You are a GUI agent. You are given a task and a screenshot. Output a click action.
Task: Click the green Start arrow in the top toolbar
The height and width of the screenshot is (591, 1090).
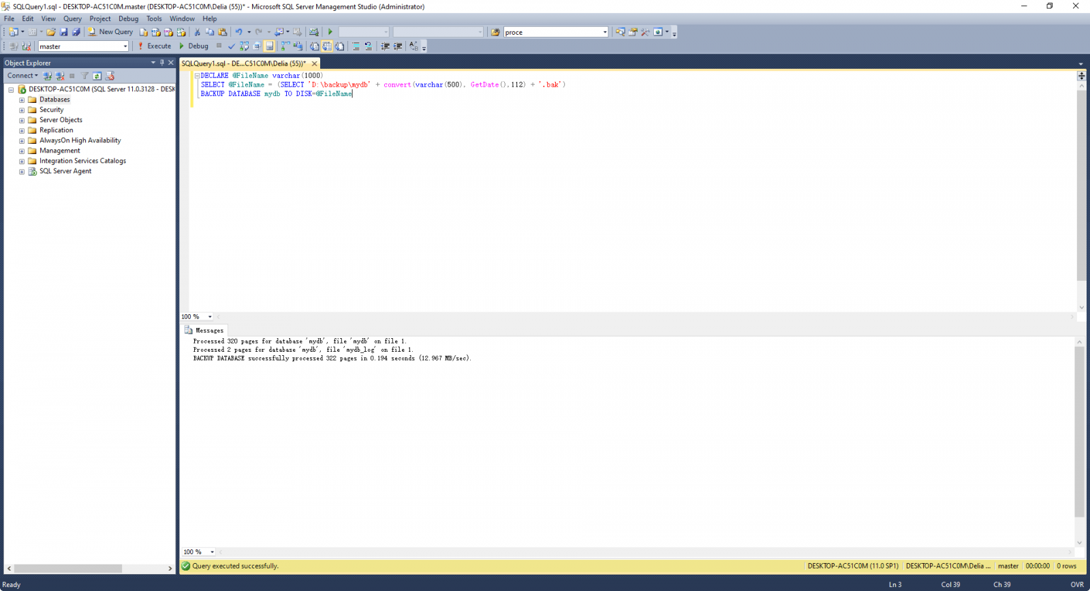(x=330, y=32)
